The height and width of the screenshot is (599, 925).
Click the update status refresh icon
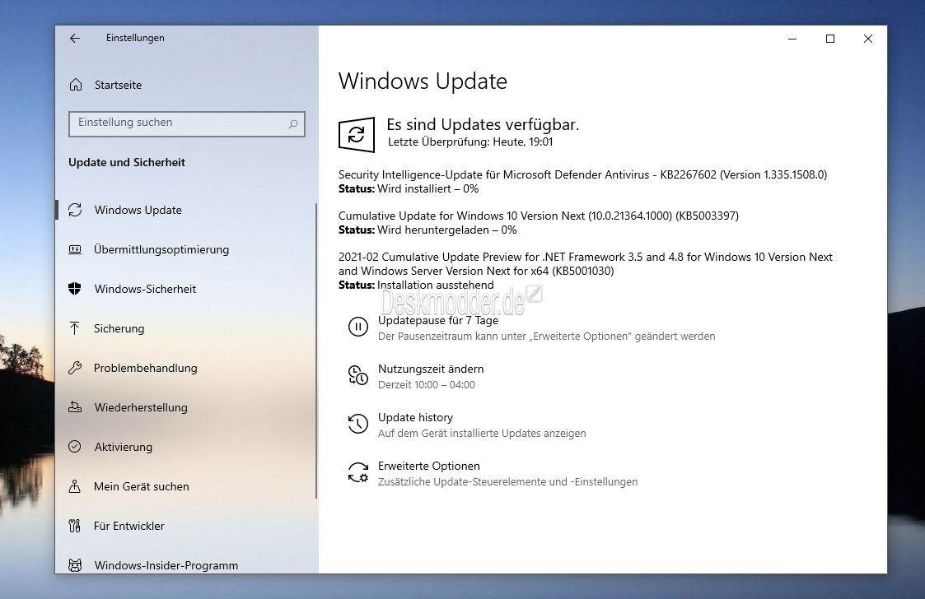357,134
